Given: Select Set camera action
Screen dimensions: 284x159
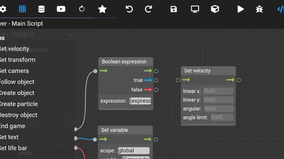Looking at the screenshot, I should pos(14,71).
